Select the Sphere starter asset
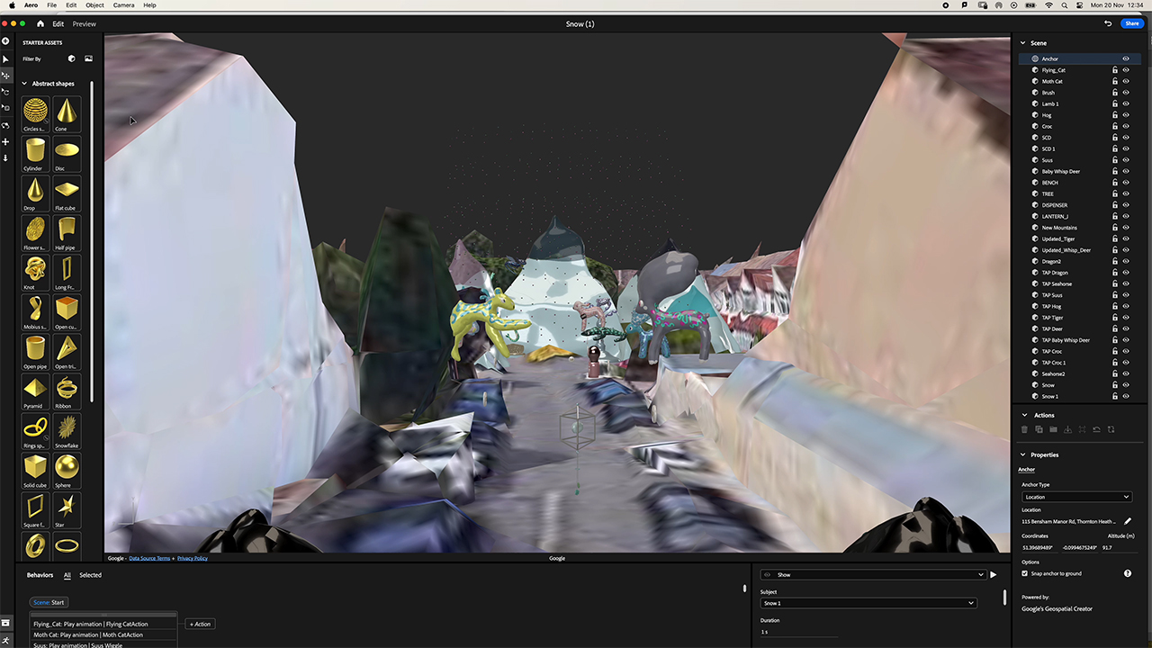The width and height of the screenshot is (1152, 648). pos(66,472)
